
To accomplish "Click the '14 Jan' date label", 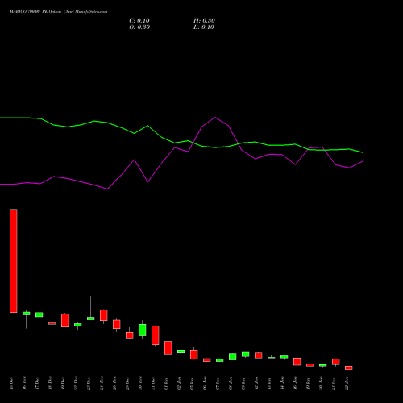I will pyautogui.click(x=282, y=384).
